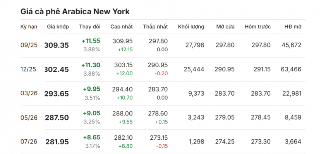
Task: Click the Thấp nhất column header
Action: (x=155, y=27)
